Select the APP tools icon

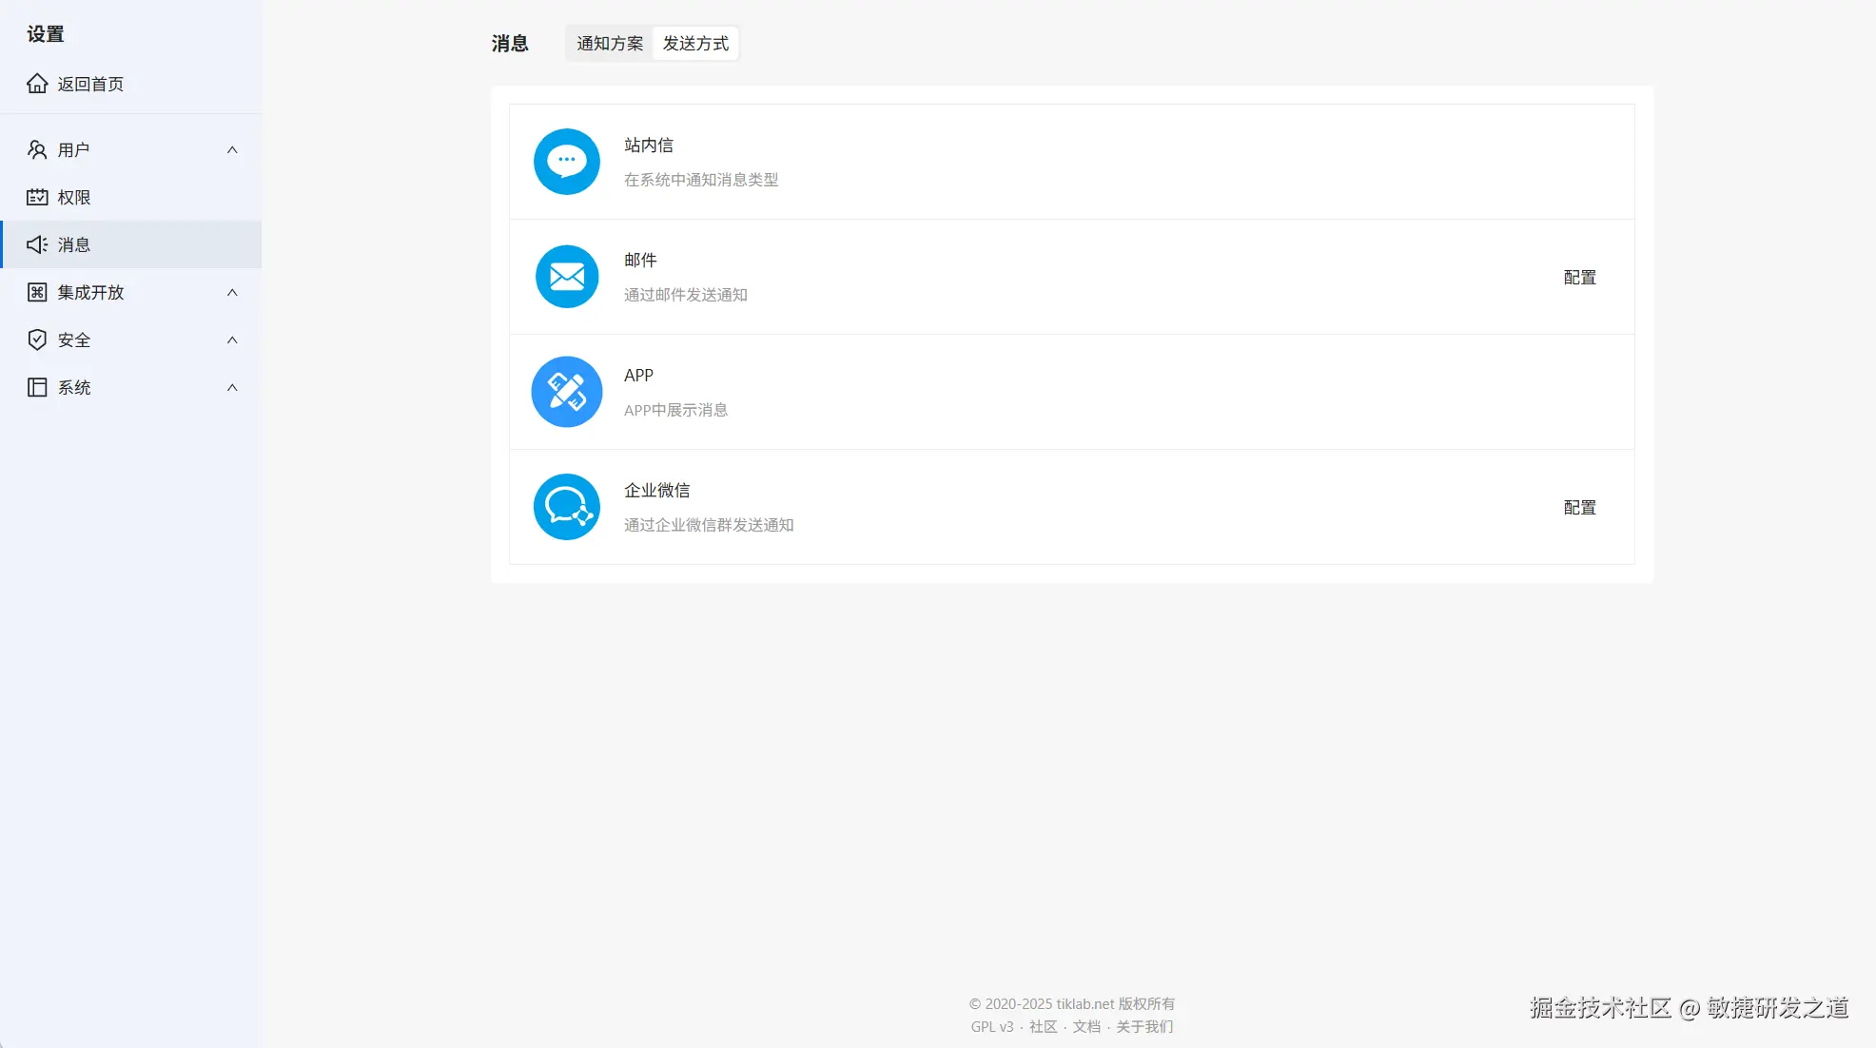tap(566, 391)
